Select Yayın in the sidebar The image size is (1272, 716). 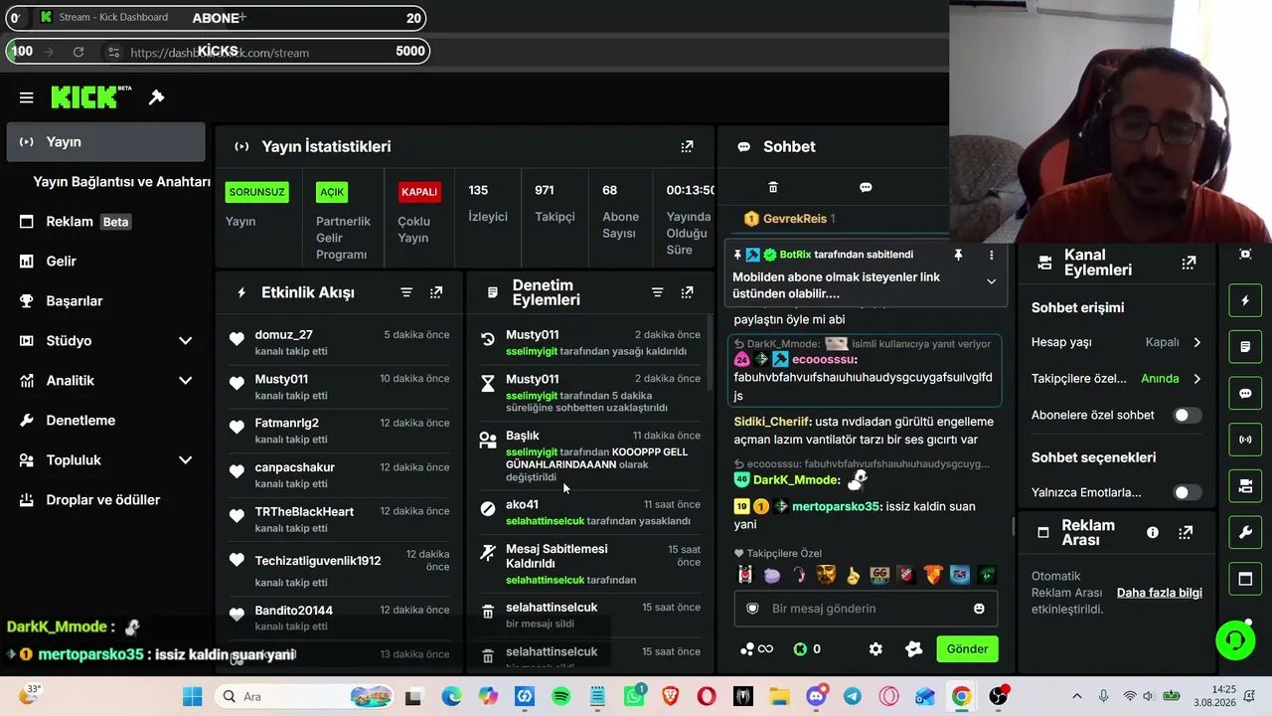pyautogui.click(x=105, y=142)
